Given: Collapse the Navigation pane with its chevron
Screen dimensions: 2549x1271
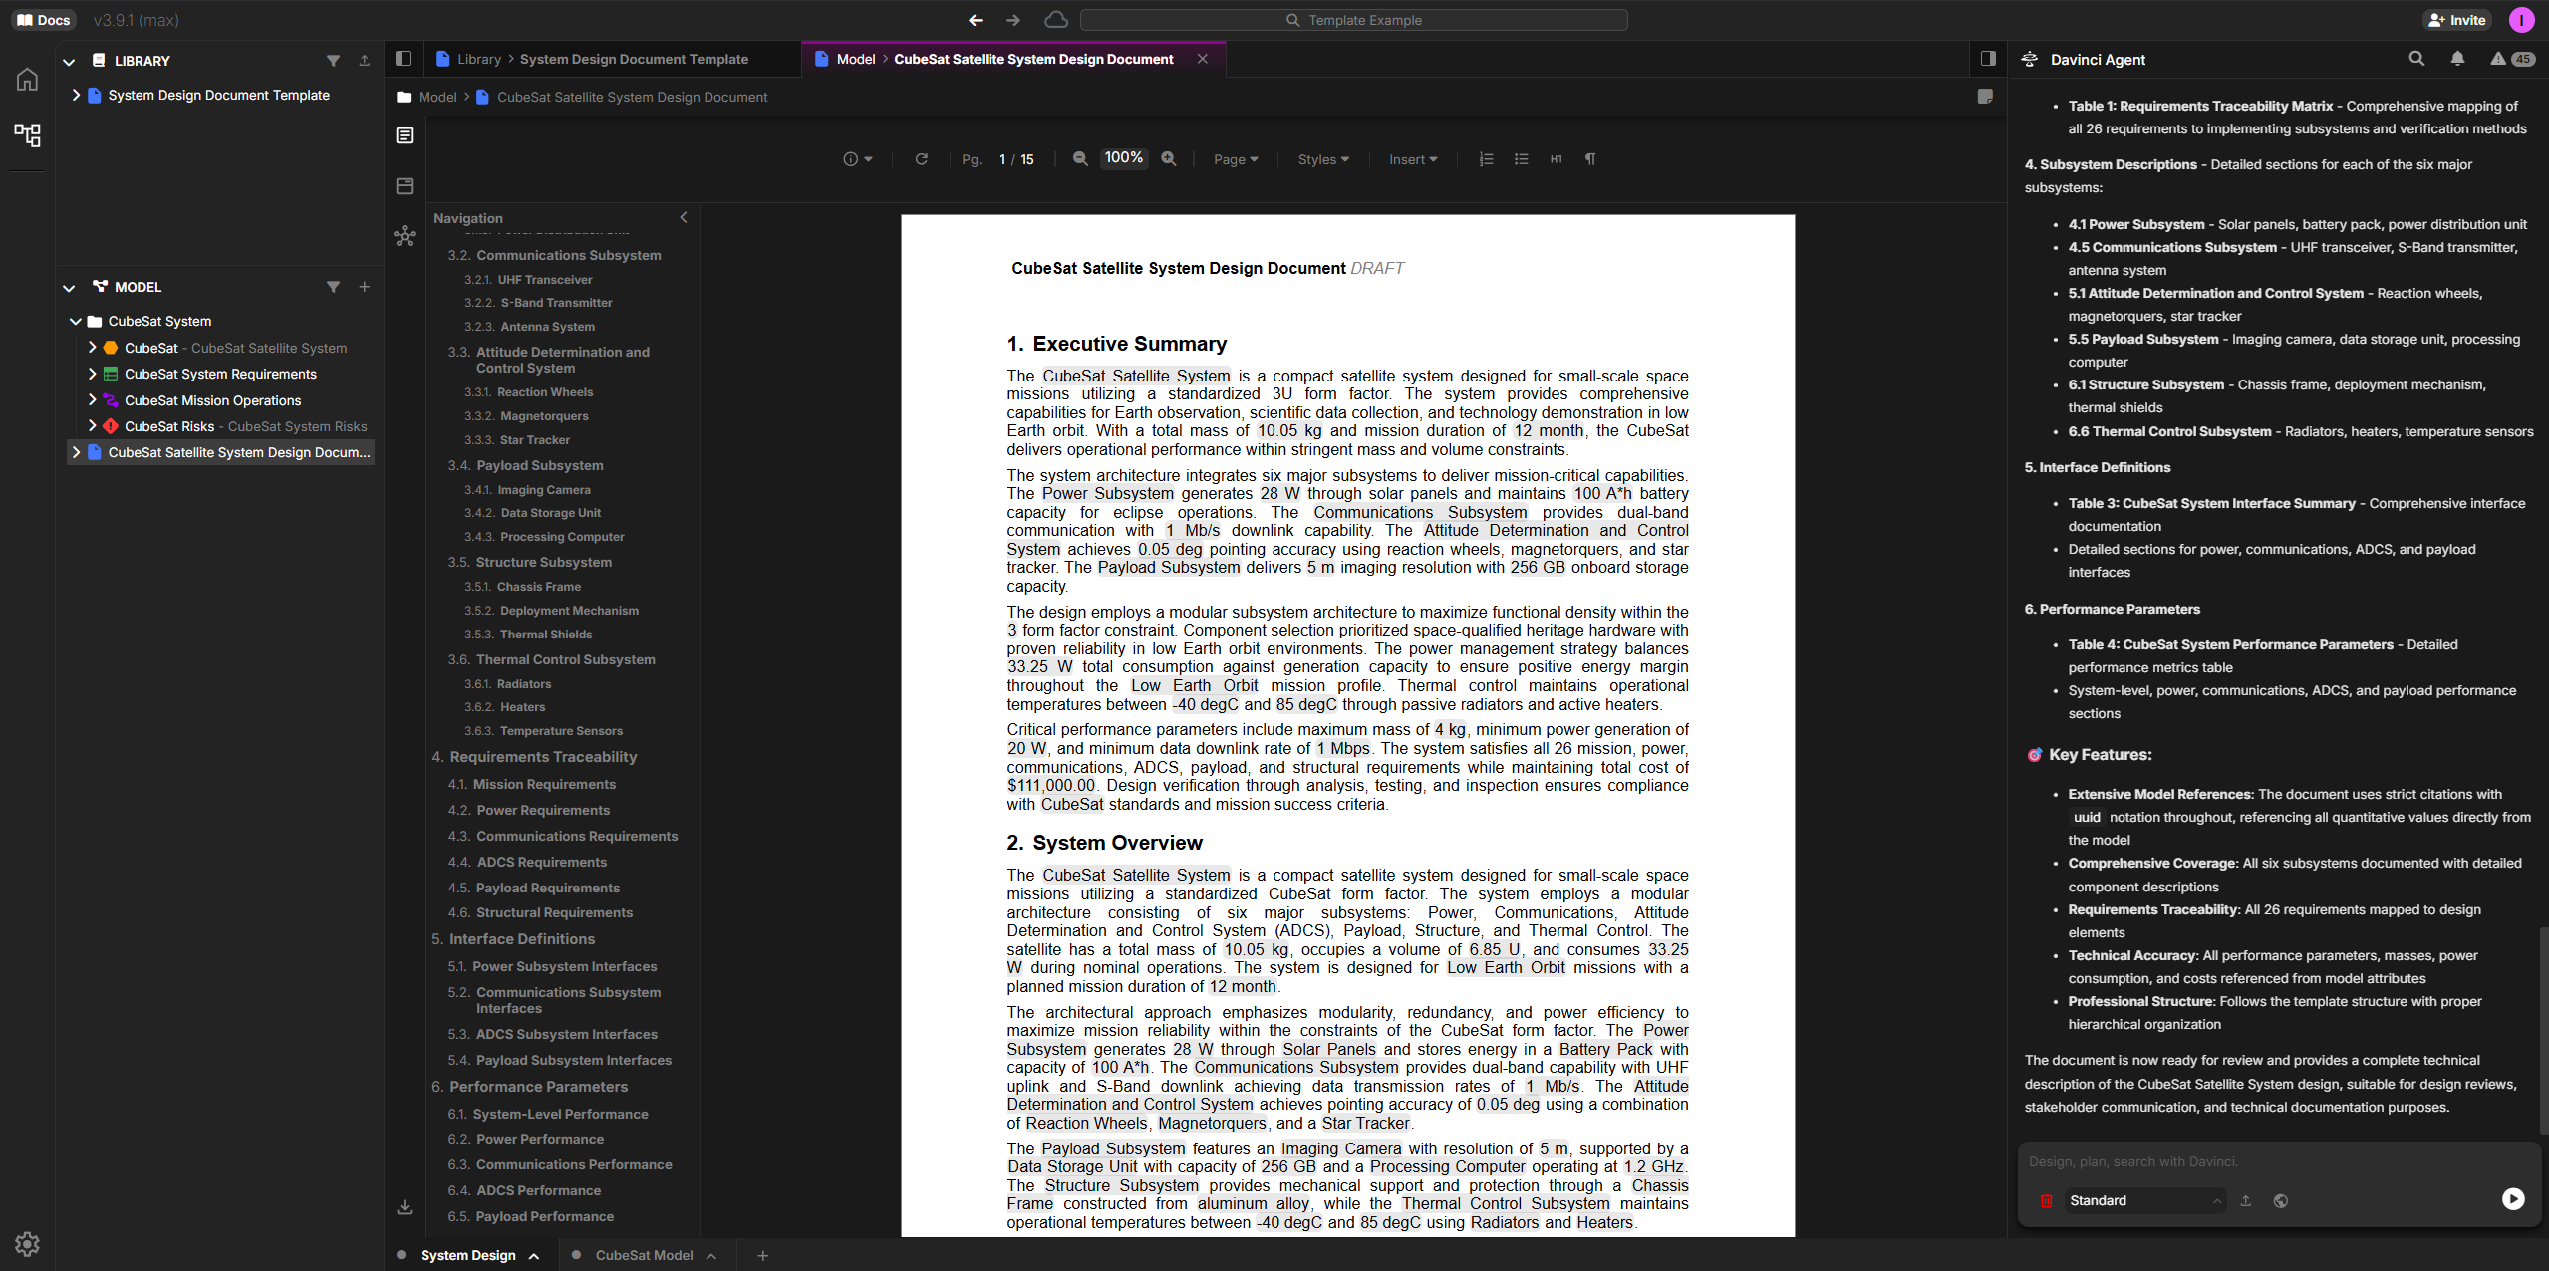Looking at the screenshot, I should (684, 217).
